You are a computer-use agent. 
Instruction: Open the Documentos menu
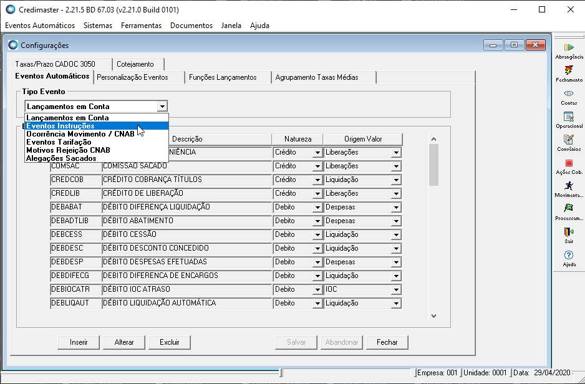(191, 26)
